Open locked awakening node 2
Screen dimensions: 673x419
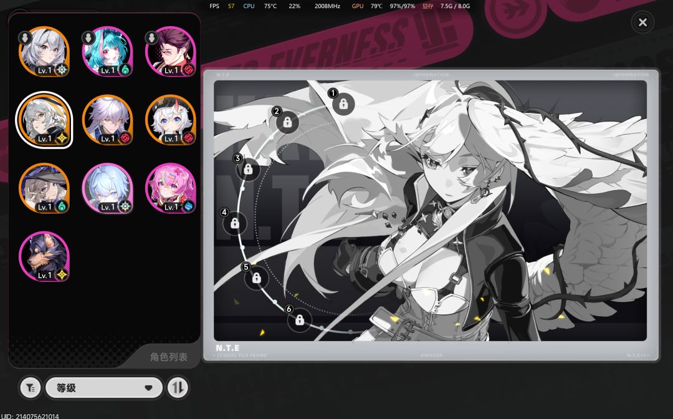tap(287, 122)
